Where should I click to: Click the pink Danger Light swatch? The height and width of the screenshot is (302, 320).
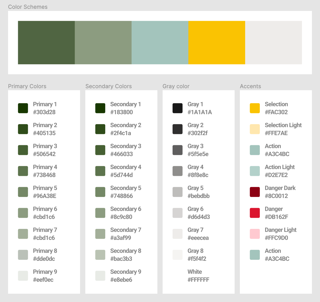coord(255,234)
